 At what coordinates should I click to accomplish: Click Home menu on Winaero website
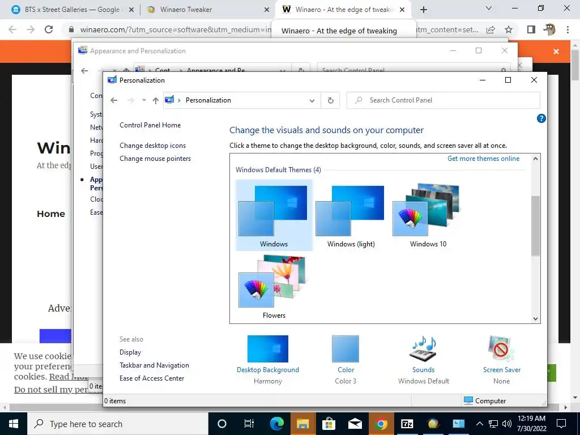point(50,214)
